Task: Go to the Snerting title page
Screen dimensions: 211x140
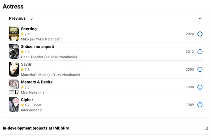Action: 29,29
